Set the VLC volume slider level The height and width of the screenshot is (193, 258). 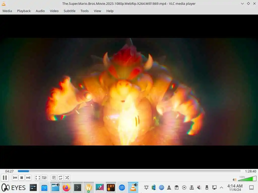pyautogui.click(x=247, y=178)
